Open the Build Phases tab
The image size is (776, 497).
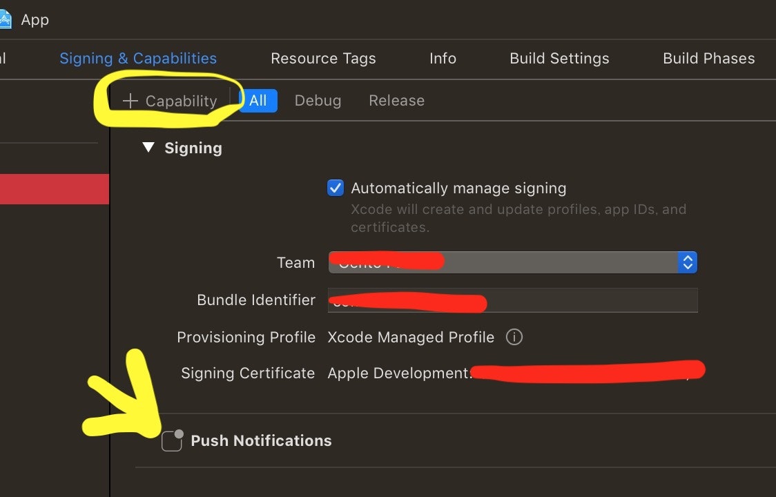(x=709, y=59)
